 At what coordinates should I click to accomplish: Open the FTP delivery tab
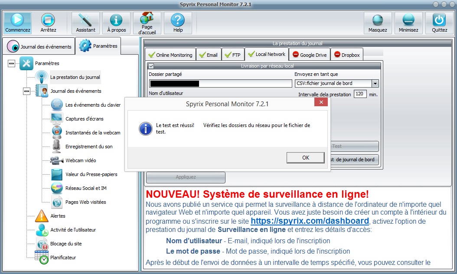[x=233, y=55]
